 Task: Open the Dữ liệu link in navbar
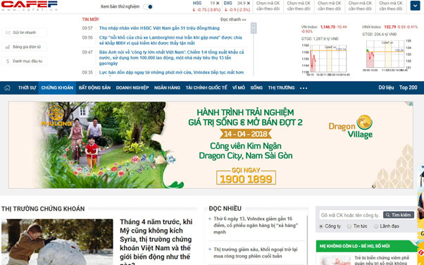386,87
